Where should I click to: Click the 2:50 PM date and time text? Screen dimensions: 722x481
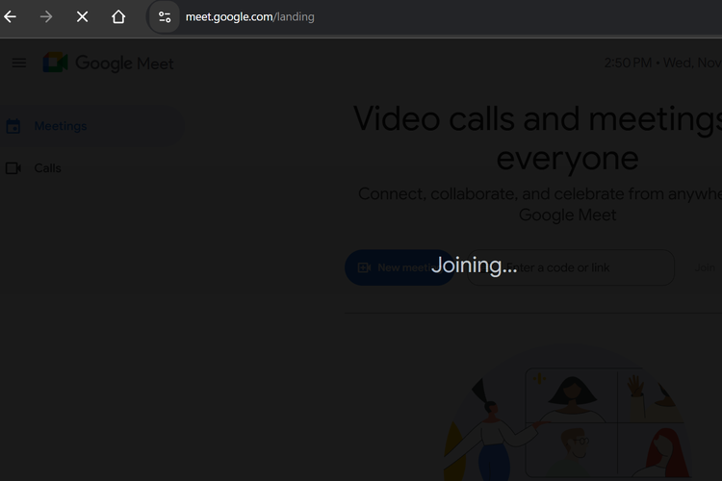tap(663, 63)
